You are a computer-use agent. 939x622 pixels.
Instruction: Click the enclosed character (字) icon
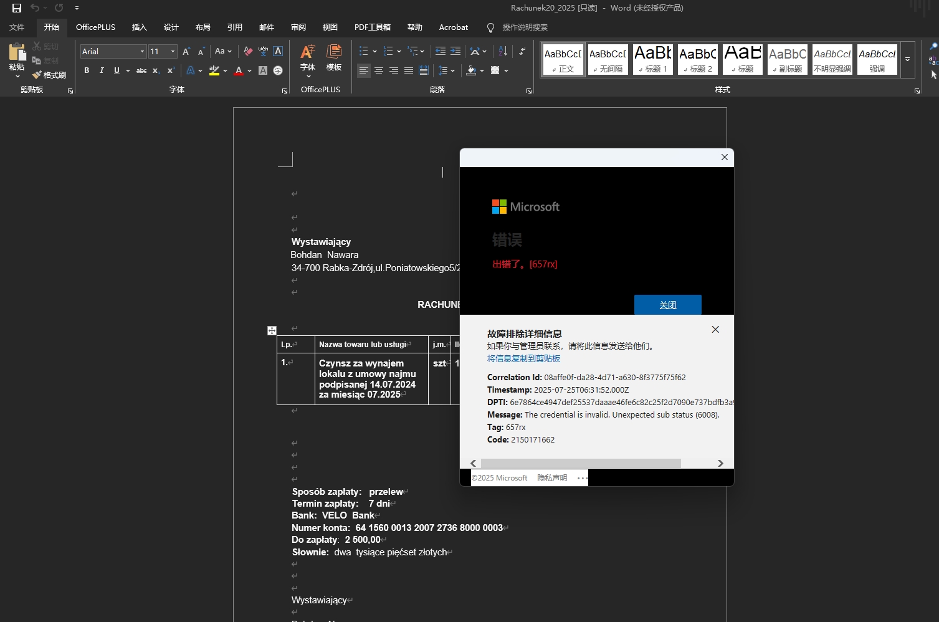[x=278, y=70]
